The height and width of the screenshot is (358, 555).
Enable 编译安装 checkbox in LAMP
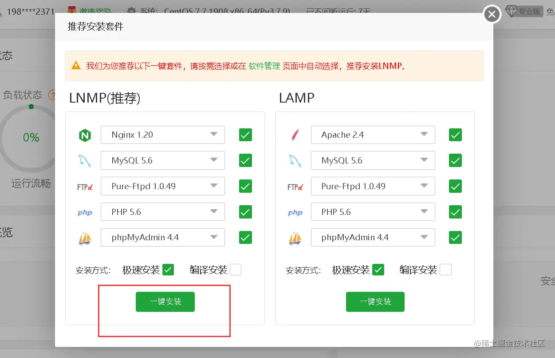coord(445,270)
